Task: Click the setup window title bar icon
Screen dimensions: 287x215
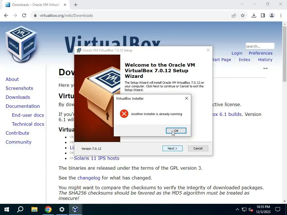Action: point(79,50)
